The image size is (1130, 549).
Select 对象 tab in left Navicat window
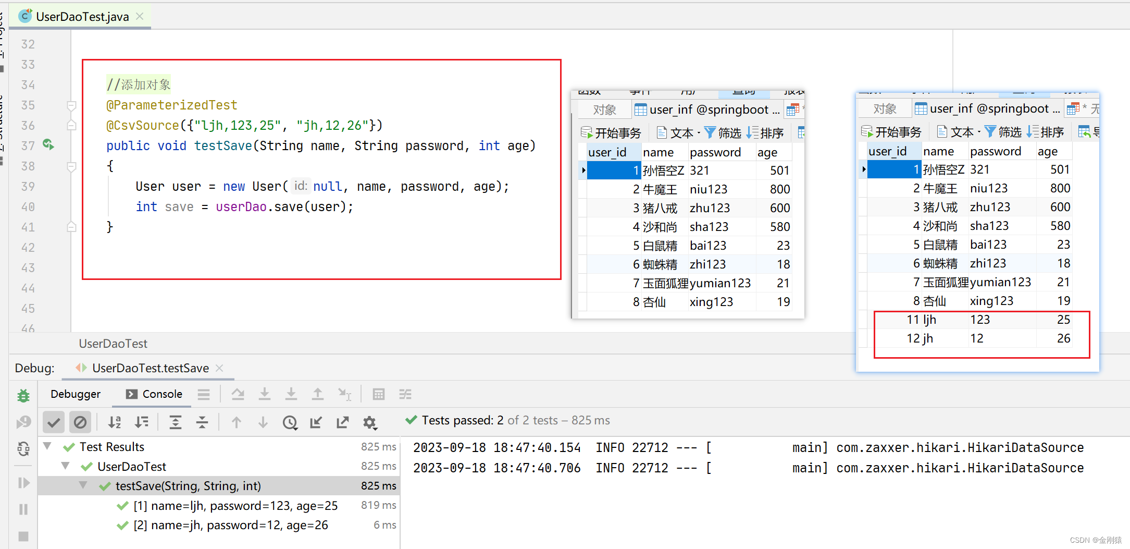pos(604,109)
